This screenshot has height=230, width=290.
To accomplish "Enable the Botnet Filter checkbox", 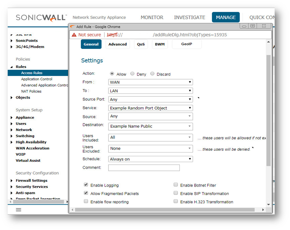I will pyautogui.click(x=176, y=185).
